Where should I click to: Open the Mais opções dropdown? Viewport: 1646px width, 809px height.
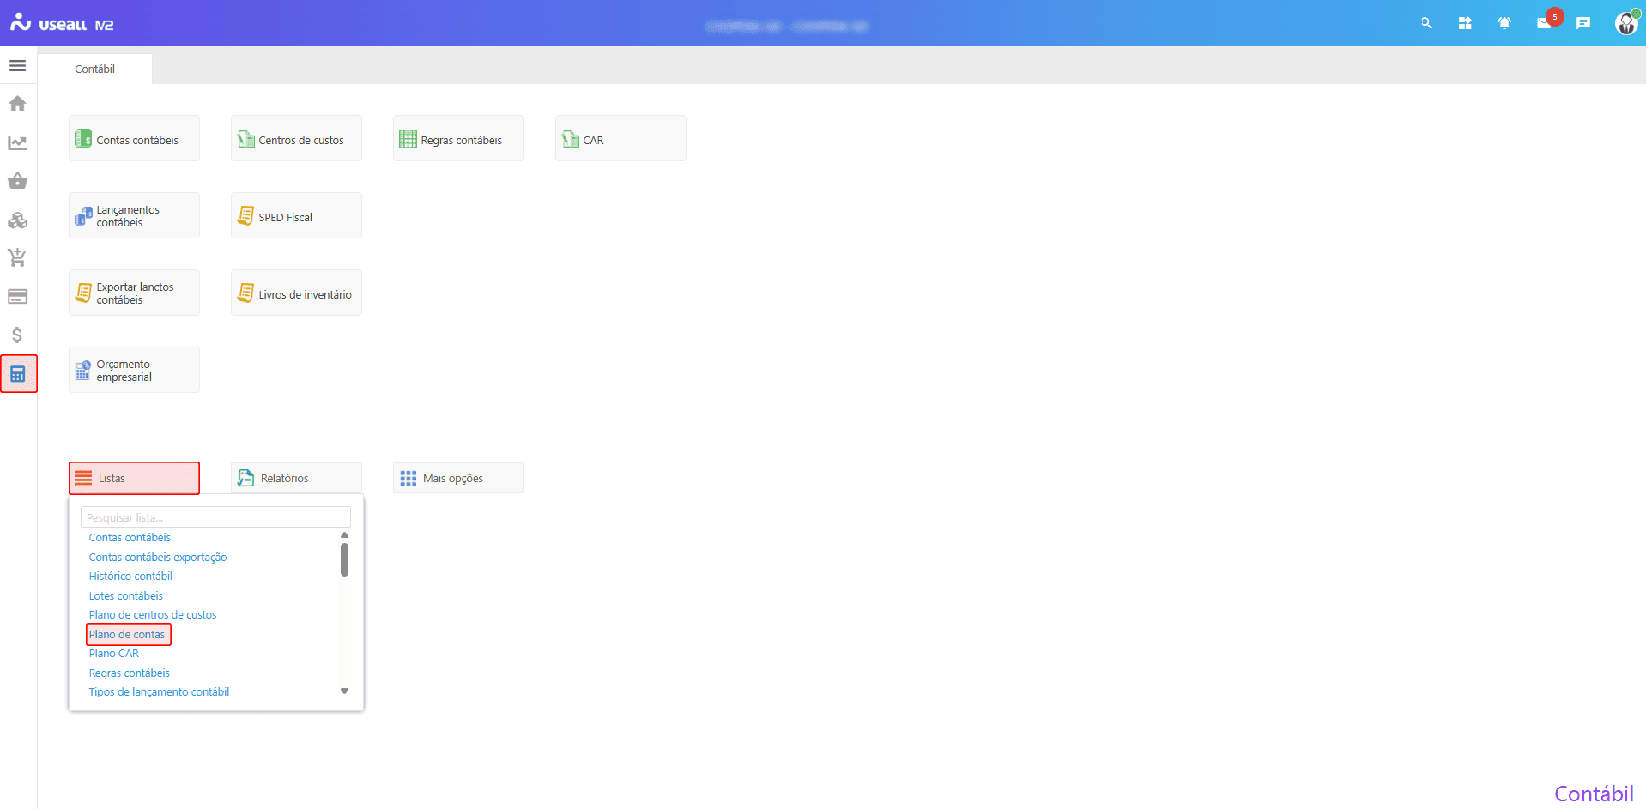[458, 478]
